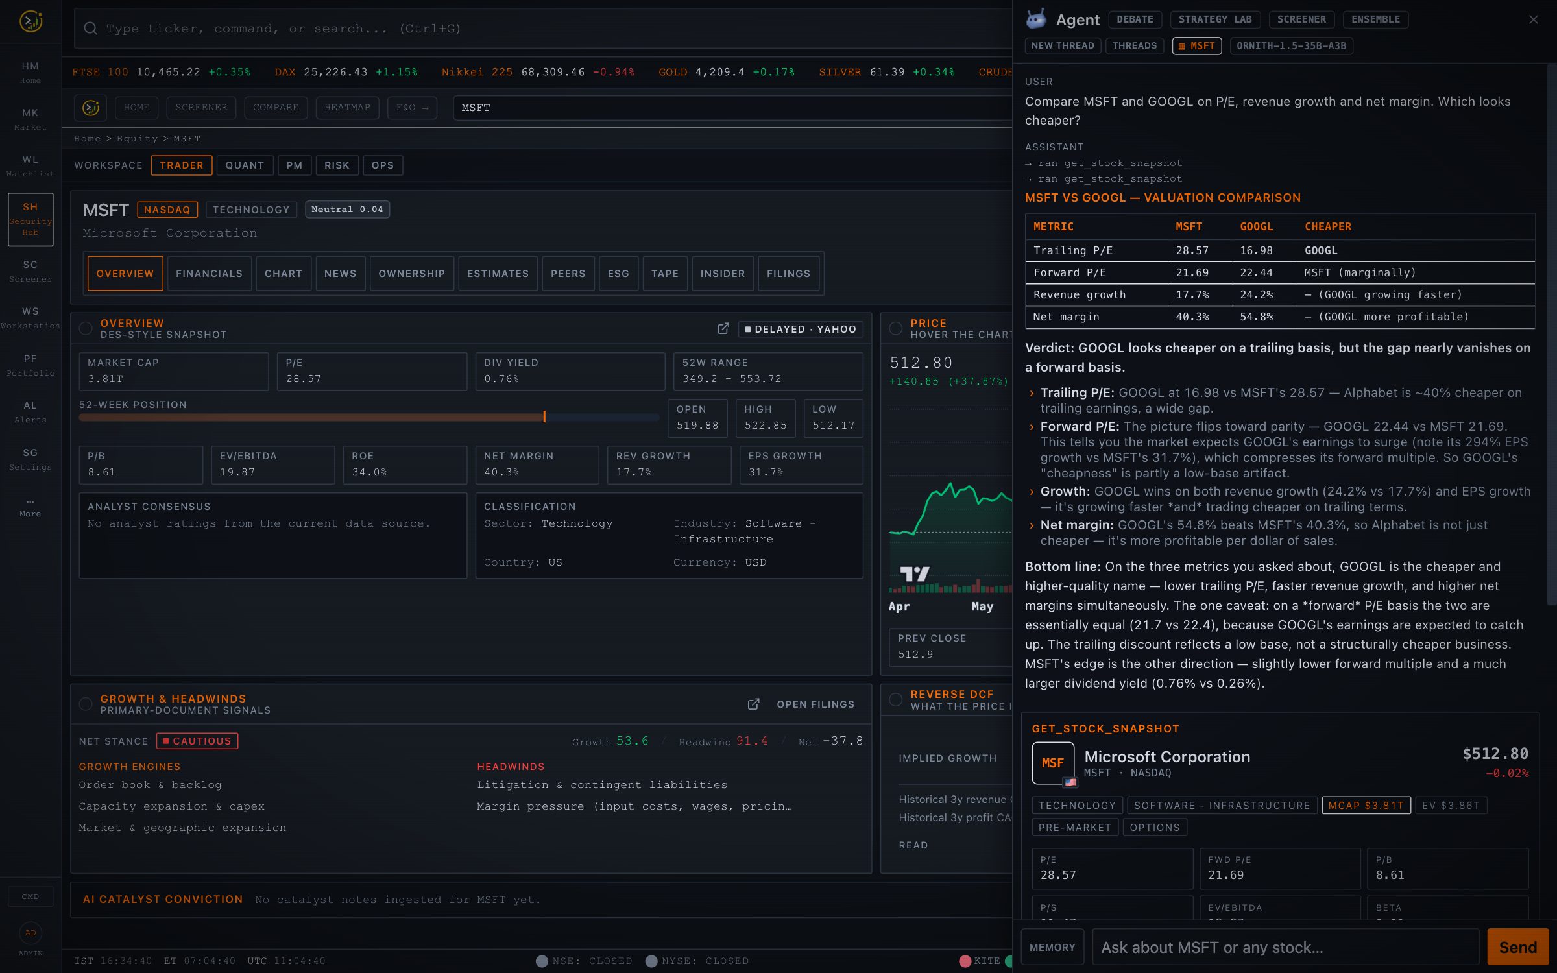1557x973 pixels.
Task: Open the Screener sidebar item
Action: pyautogui.click(x=30, y=271)
